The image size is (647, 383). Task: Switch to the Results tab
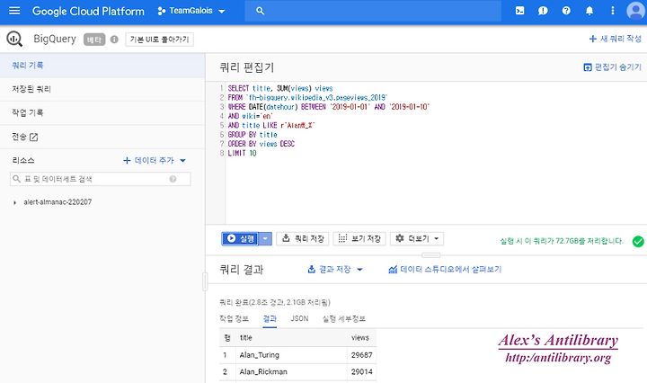pos(270,318)
